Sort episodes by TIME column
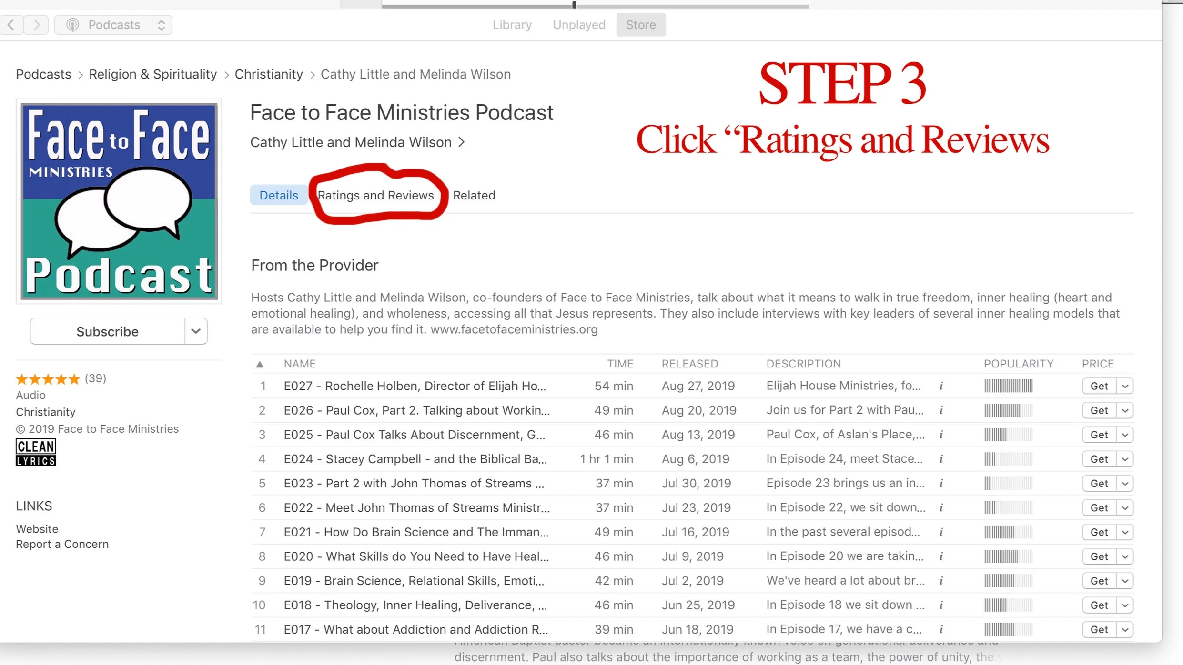The image size is (1183, 665). [620, 364]
